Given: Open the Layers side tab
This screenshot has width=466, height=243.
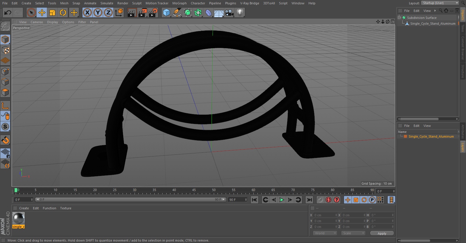Looking at the screenshot, I should (x=463, y=147).
